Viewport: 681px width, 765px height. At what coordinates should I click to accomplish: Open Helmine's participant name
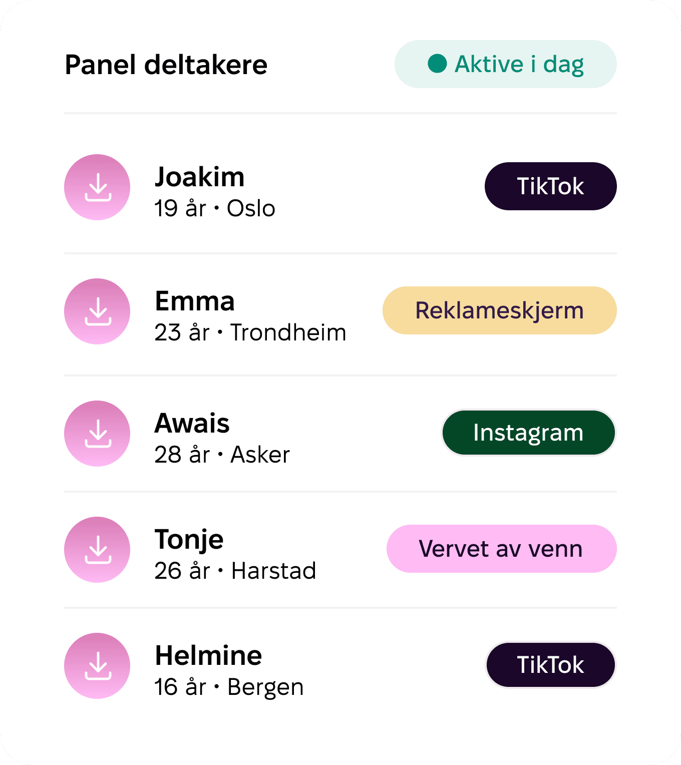[x=208, y=656]
